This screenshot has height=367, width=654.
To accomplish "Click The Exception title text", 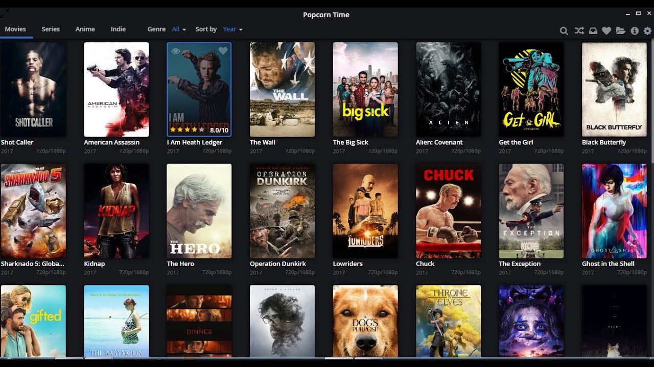I will tap(520, 264).
